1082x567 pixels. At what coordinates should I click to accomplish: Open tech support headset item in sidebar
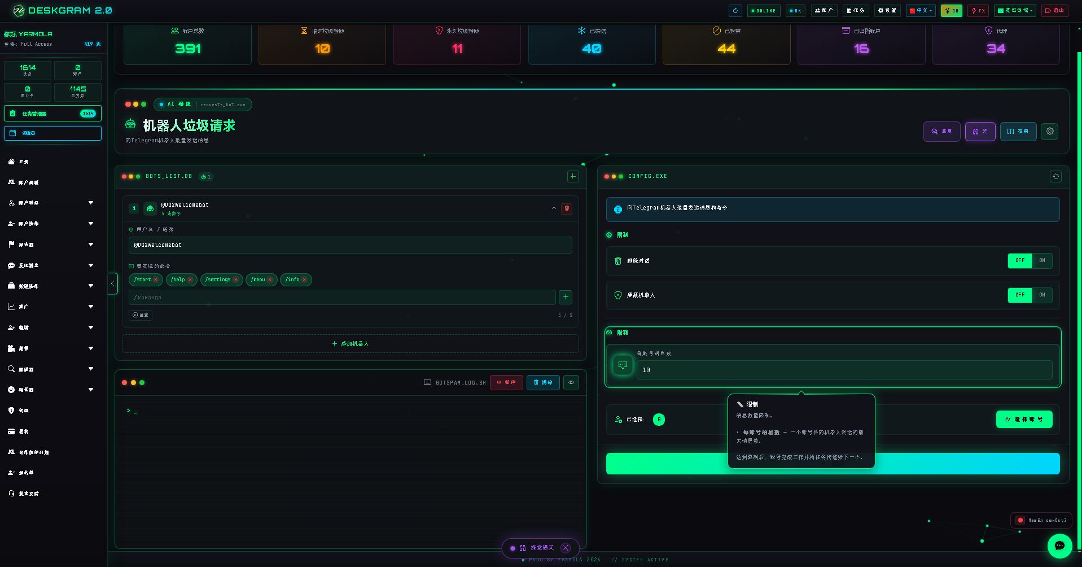click(11, 494)
